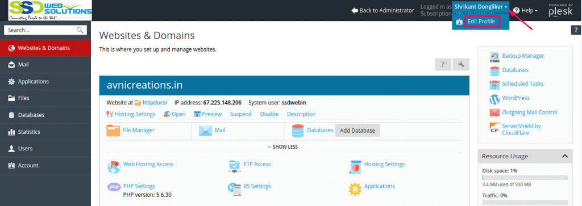Viewport: 582px width, 206px height.
Task: Click the Account icon in sidebar
Action: (x=11, y=166)
